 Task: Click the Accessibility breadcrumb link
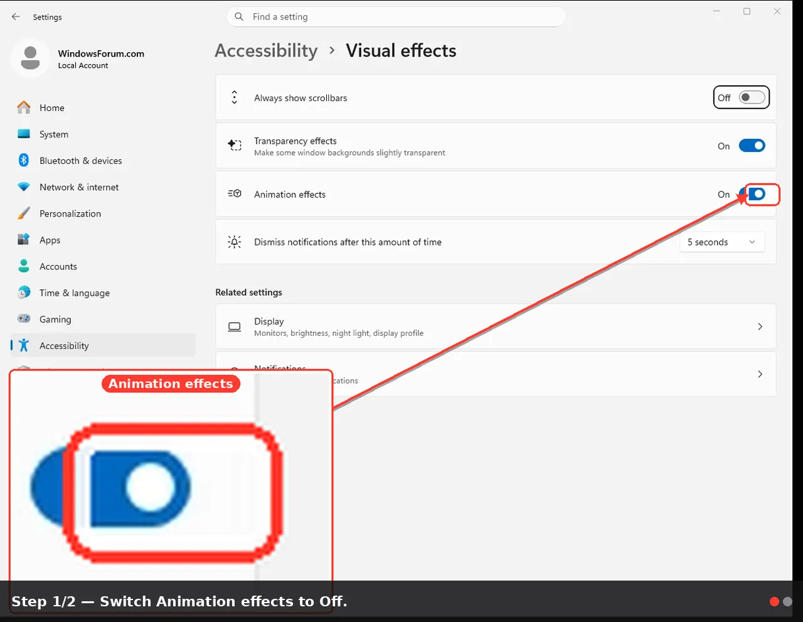coord(266,50)
